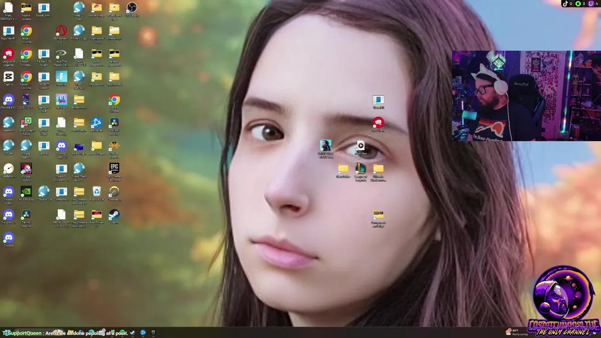Open the New folder (2) icon
The width and height of the screenshot is (601, 338).
[x=96, y=214]
